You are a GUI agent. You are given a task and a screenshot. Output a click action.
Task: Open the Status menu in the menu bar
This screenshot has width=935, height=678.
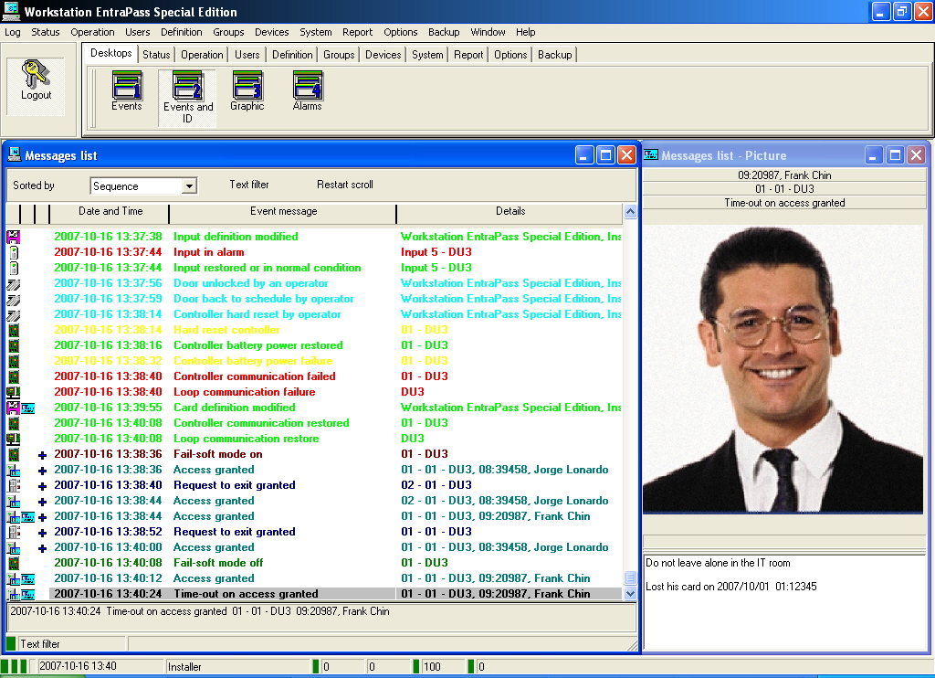[46, 32]
